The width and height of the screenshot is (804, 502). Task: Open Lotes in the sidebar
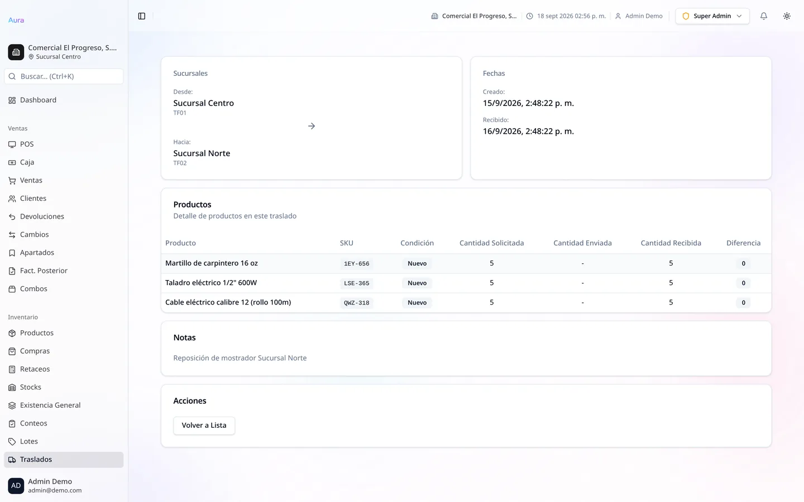pos(64,441)
